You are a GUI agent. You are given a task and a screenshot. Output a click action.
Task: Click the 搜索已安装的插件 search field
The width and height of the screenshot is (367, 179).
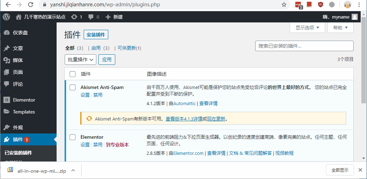pos(304,46)
